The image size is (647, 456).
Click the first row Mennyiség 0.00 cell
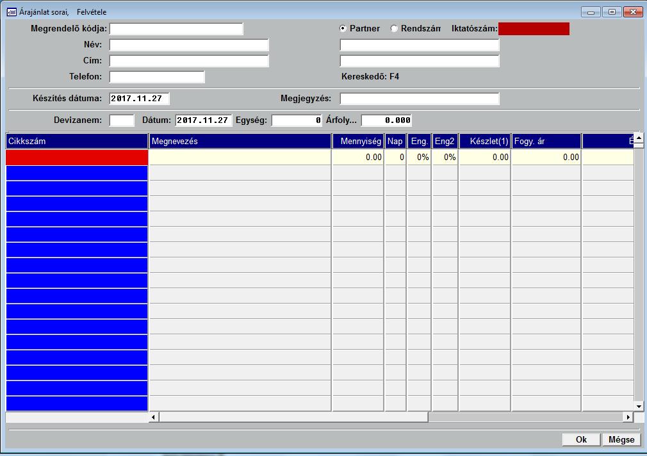point(357,157)
